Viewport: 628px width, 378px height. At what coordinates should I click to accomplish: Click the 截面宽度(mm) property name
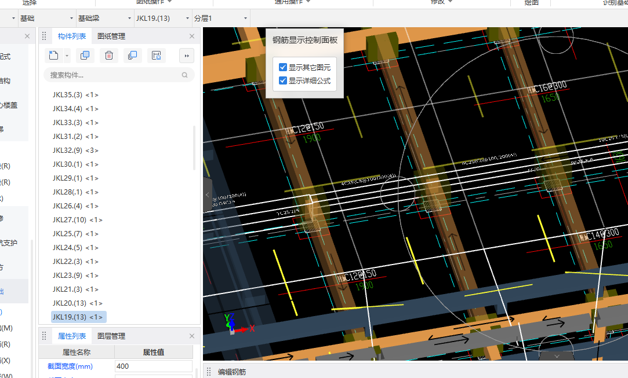pyautogui.click(x=70, y=366)
